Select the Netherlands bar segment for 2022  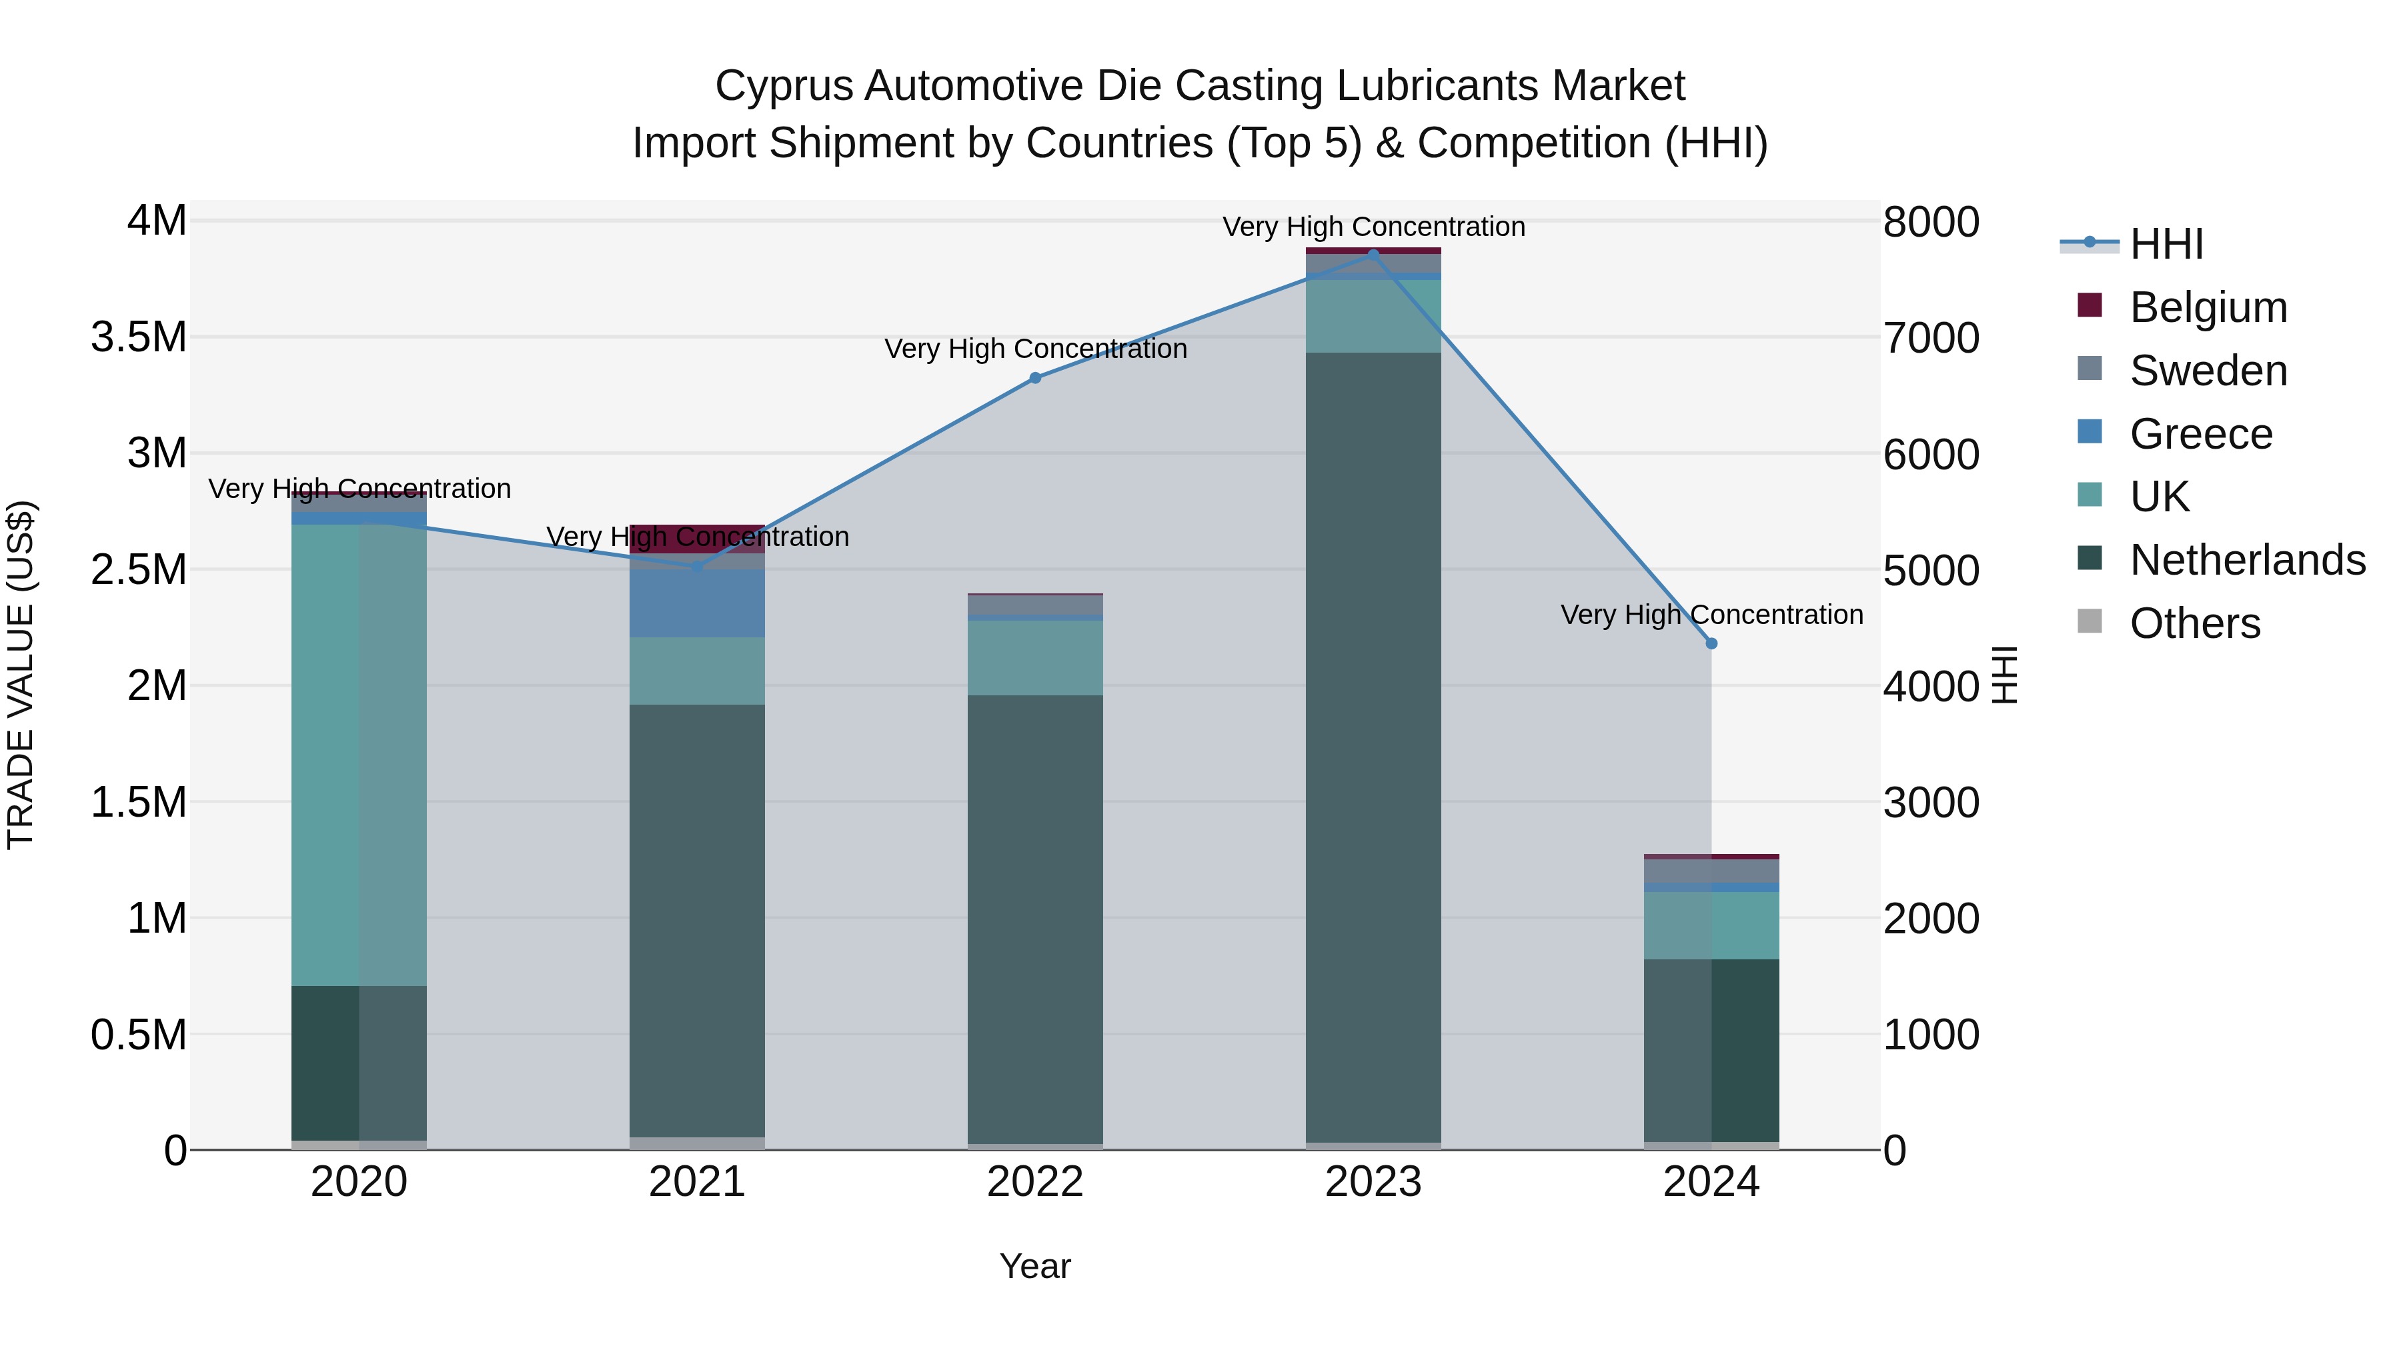tap(1034, 919)
